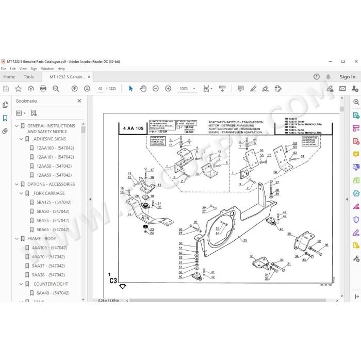The height and width of the screenshot is (361, 361).
Task: Switch to Home tab
Action: [x=9, y=77]
